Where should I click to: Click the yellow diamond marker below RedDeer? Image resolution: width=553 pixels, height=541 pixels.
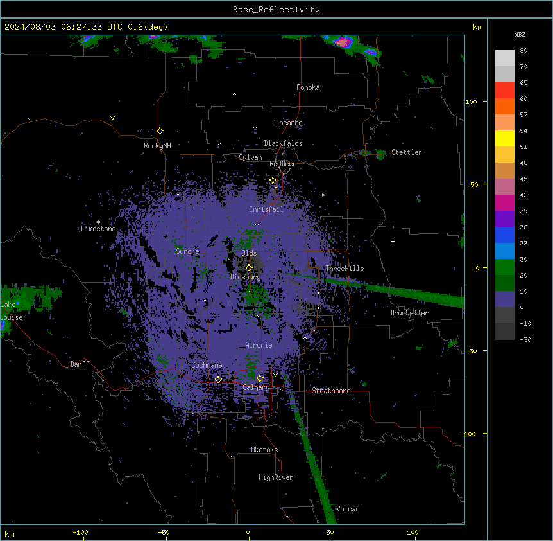click(x=273, y=181)
